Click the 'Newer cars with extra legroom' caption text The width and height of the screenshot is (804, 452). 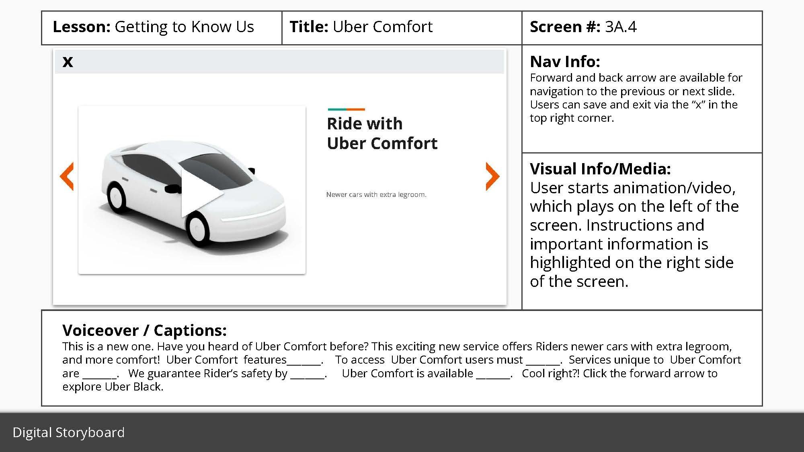pos(375,194)
